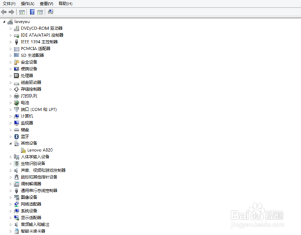Collapse the 其他设备 node
Screen dimensions: 301x235
pyautogui.click(x=10, y=143)
